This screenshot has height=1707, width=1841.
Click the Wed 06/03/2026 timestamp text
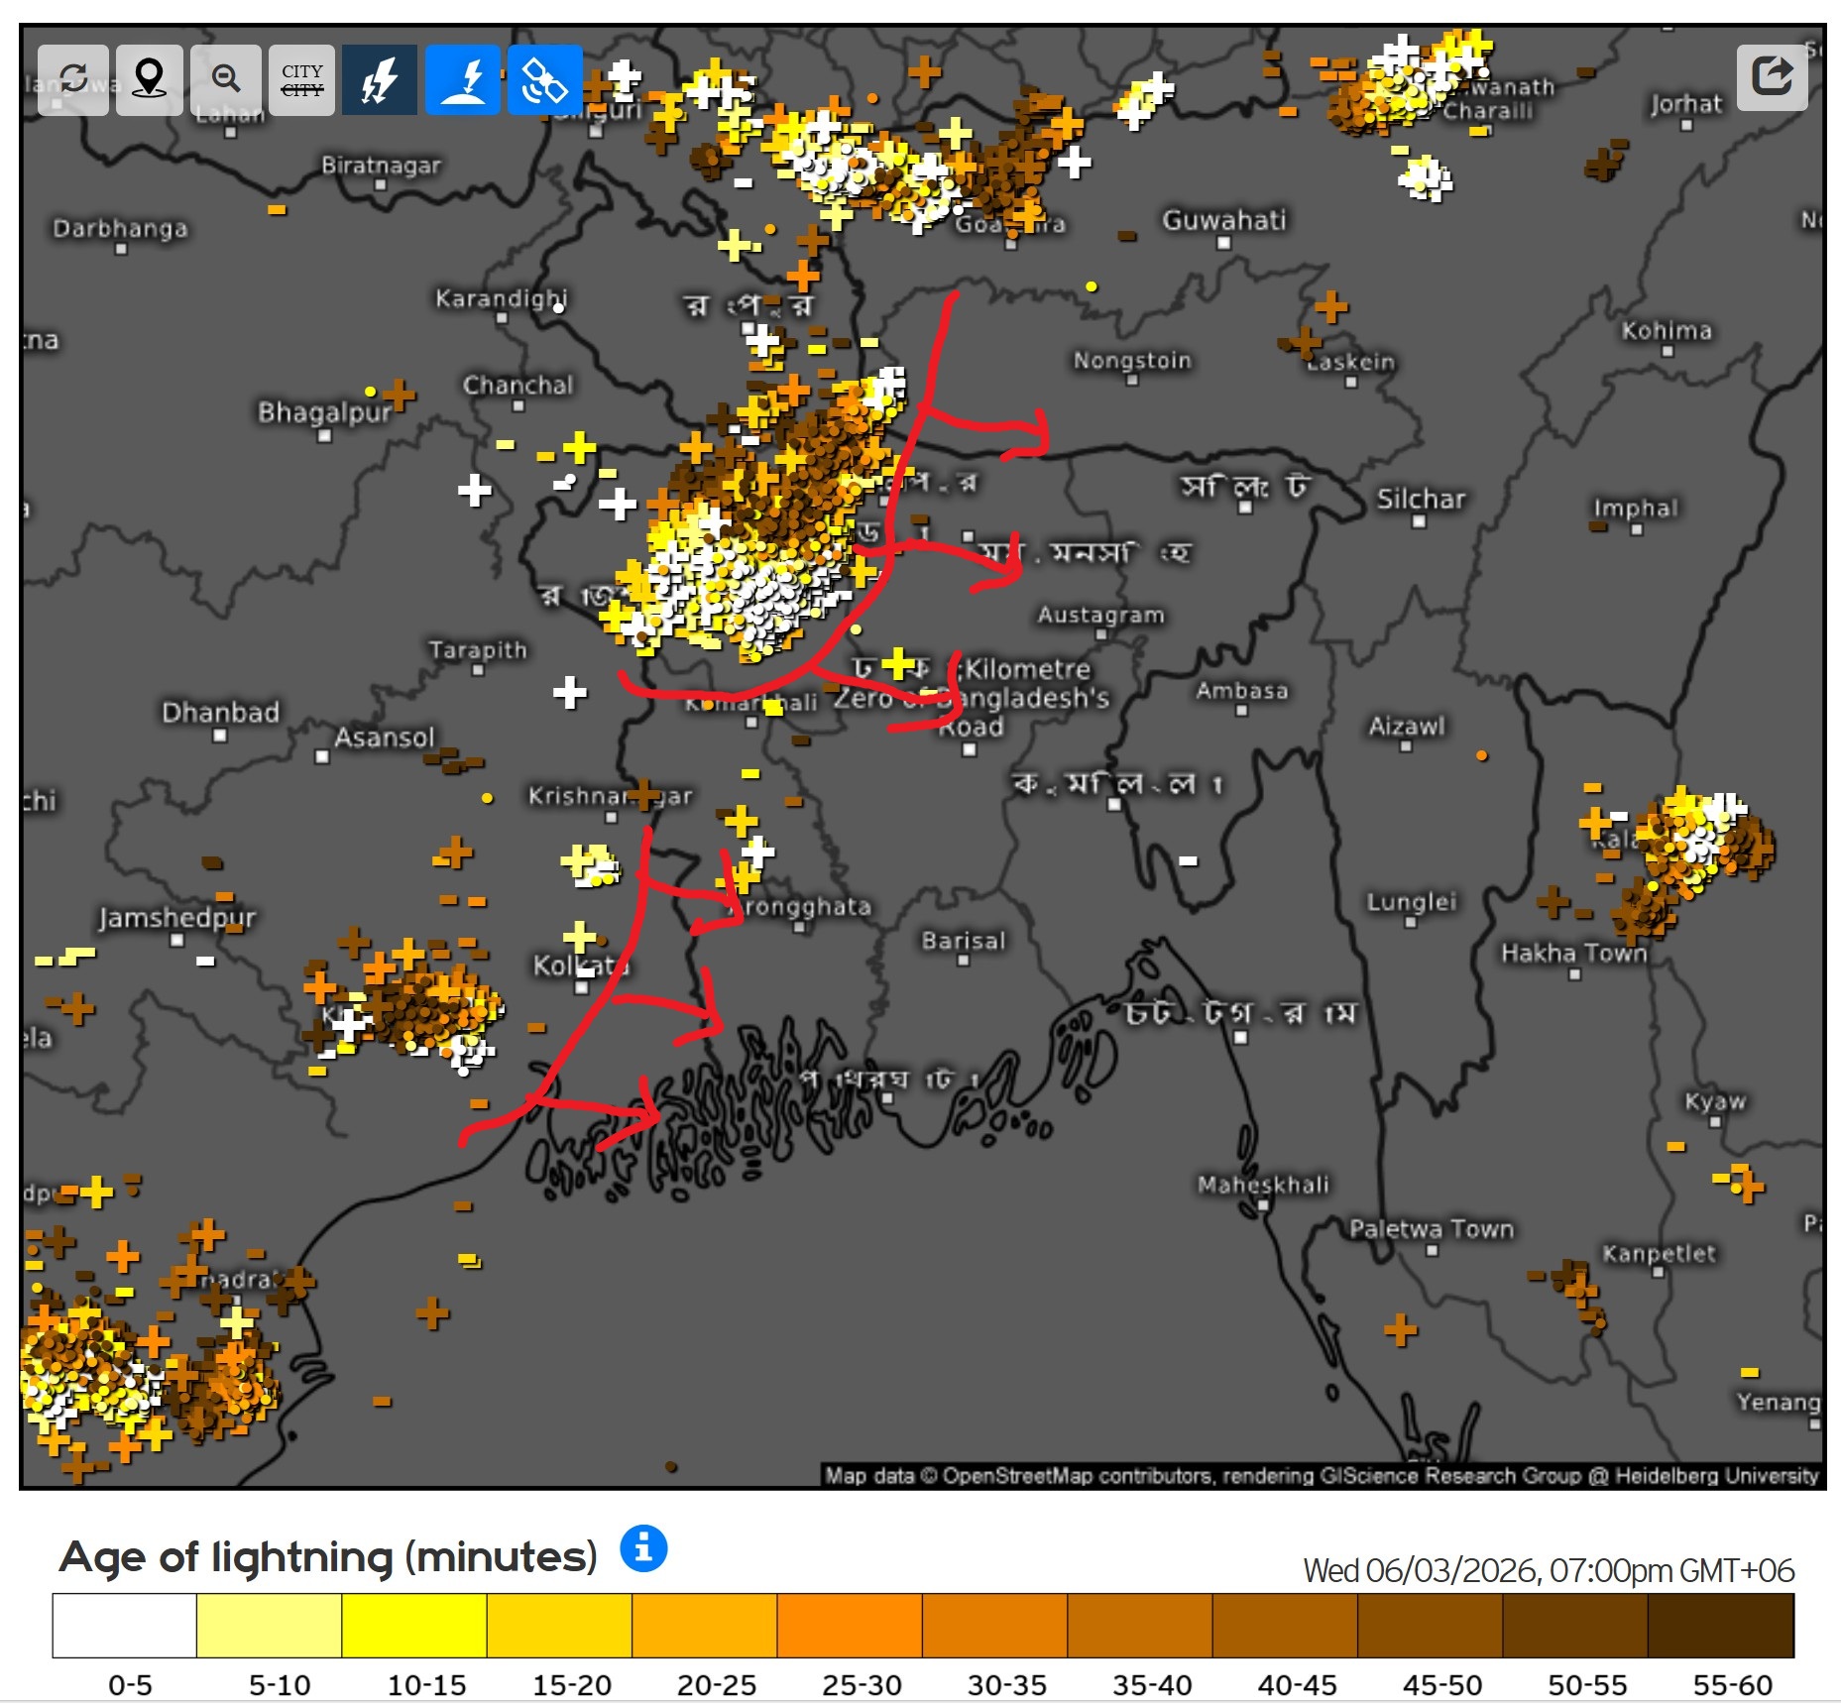(x=1549, y=1570)
